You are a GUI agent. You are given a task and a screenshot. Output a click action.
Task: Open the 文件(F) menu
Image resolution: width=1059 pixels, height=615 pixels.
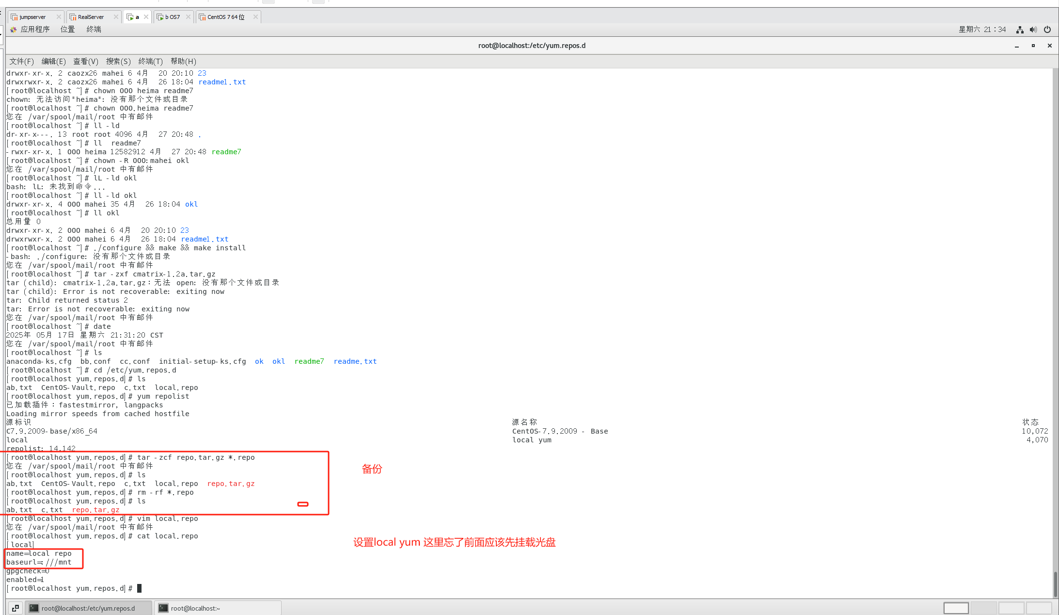coord(21,61)
